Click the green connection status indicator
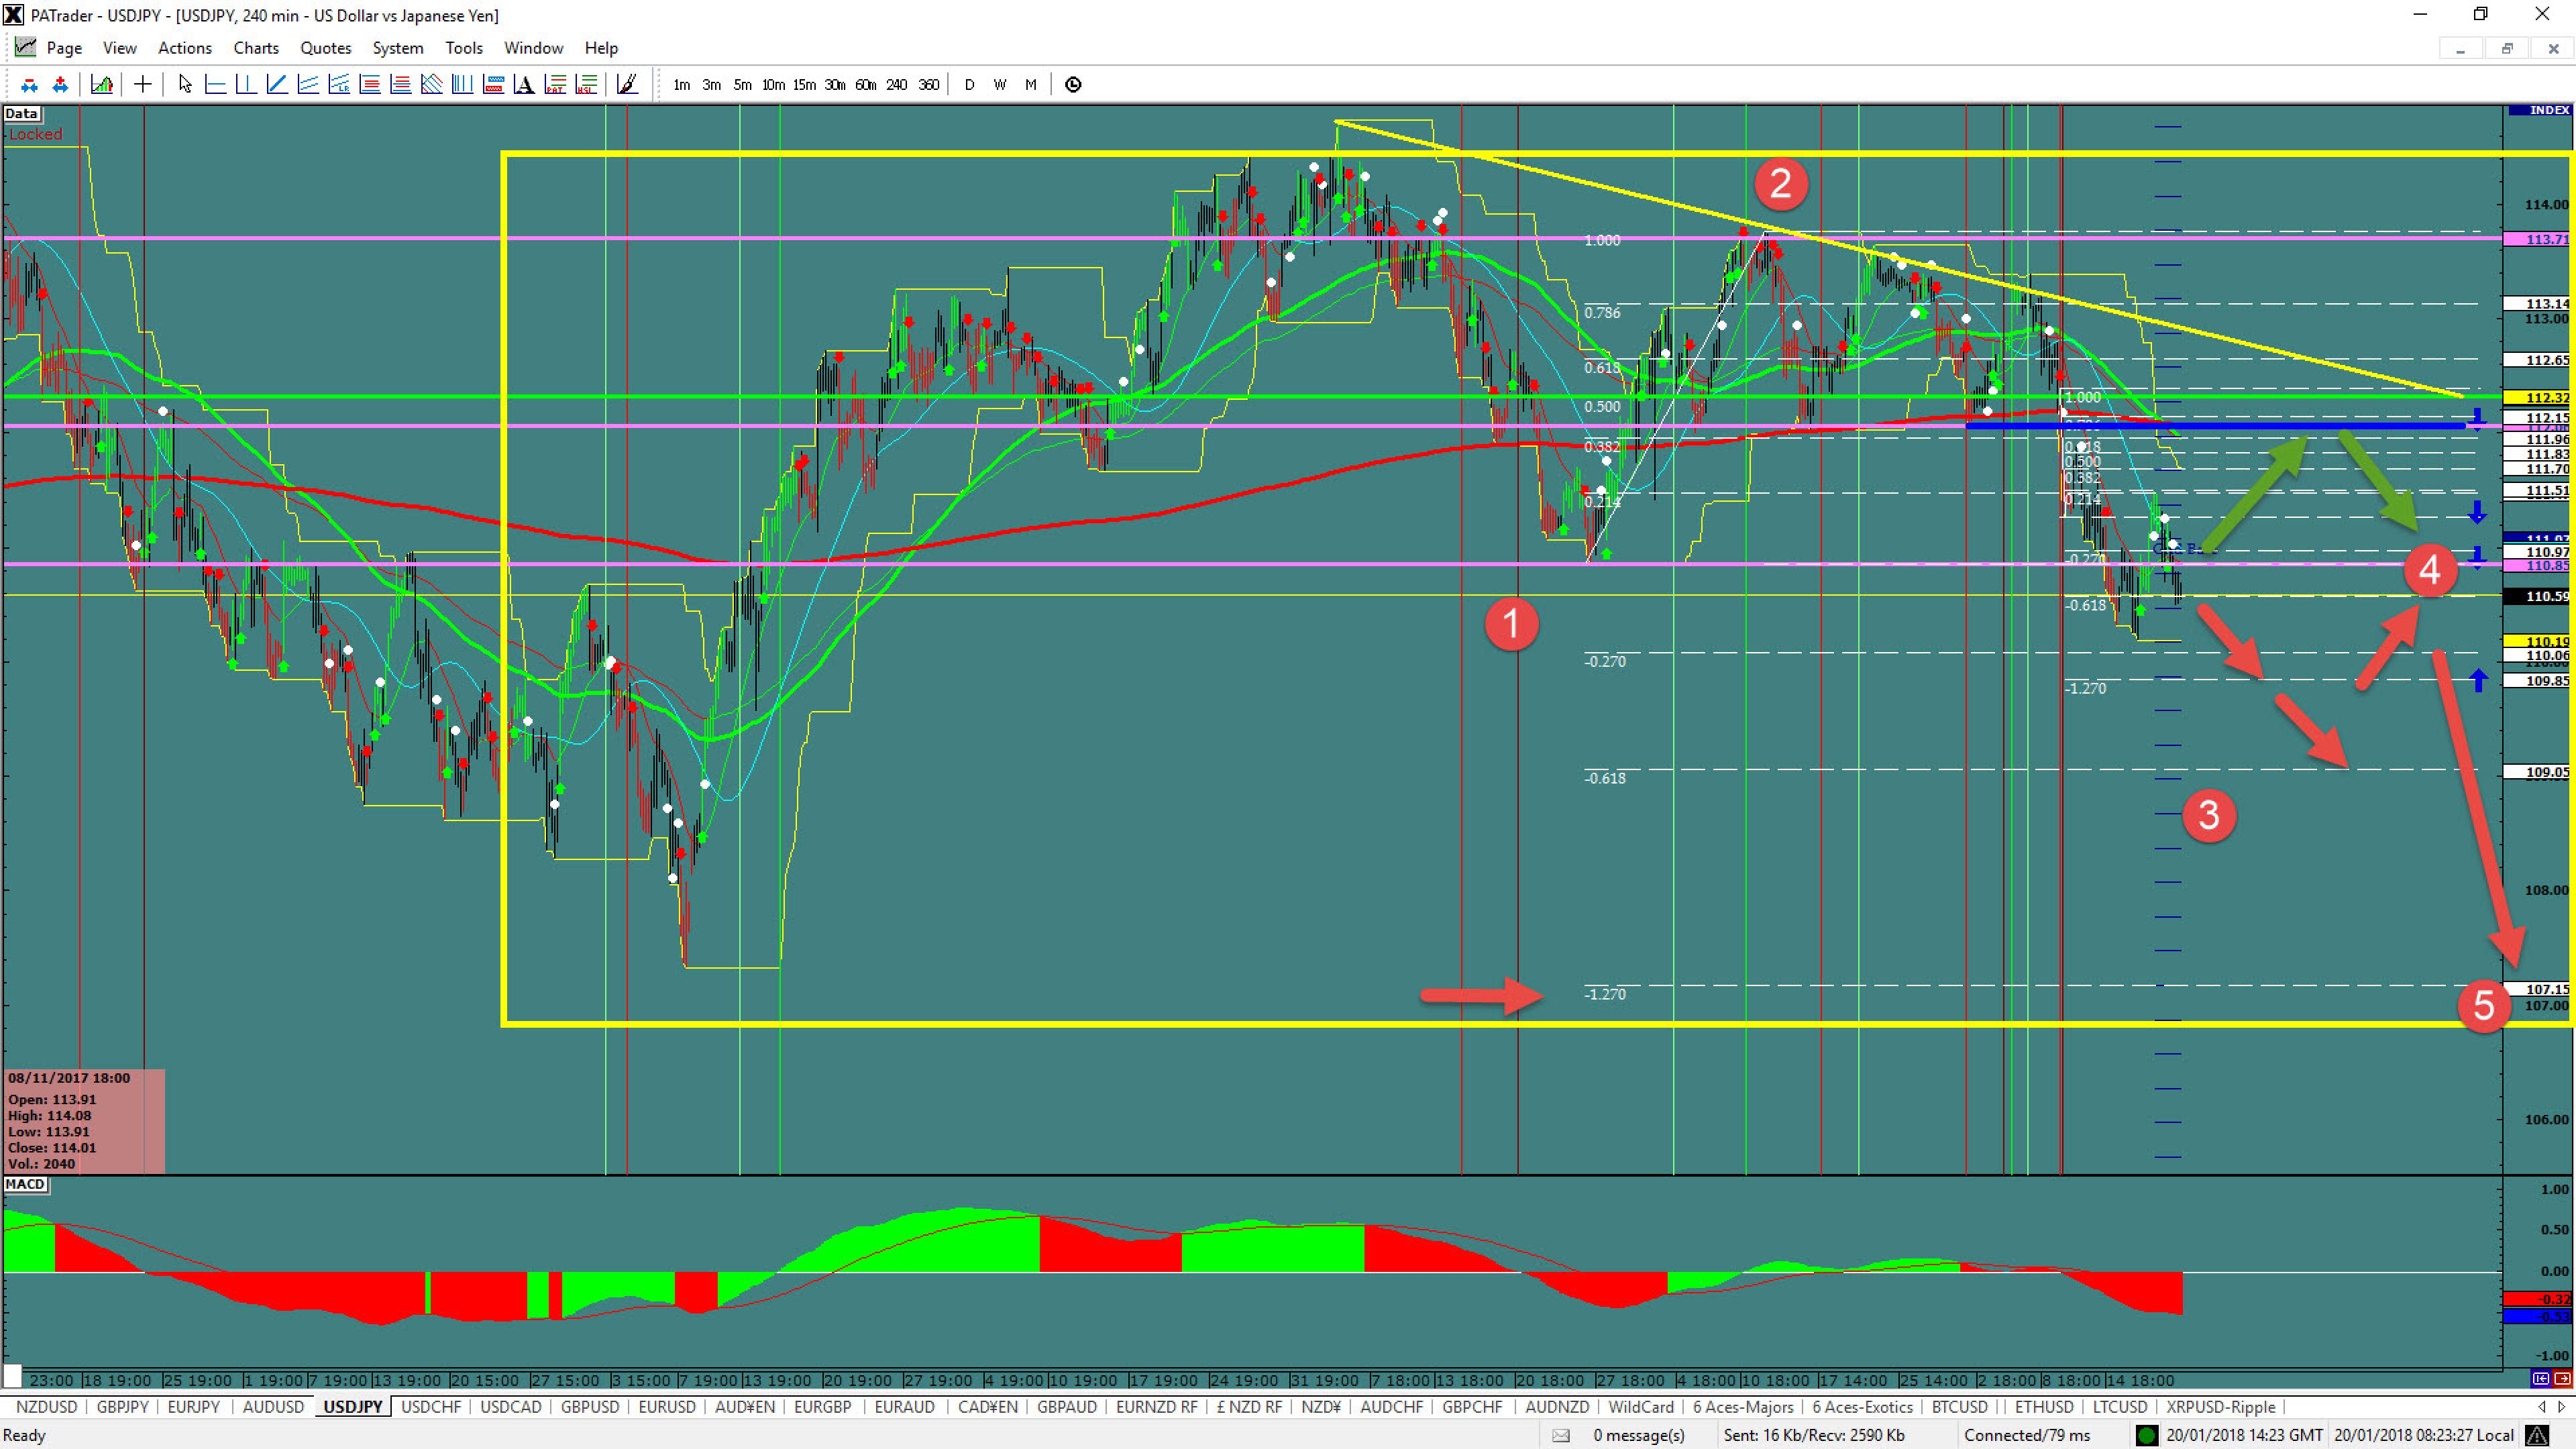The width and height of the screenshot is (2576, 1449). click(x=2146, y=1435)
